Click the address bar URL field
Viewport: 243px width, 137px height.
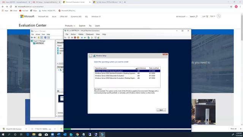121,7
